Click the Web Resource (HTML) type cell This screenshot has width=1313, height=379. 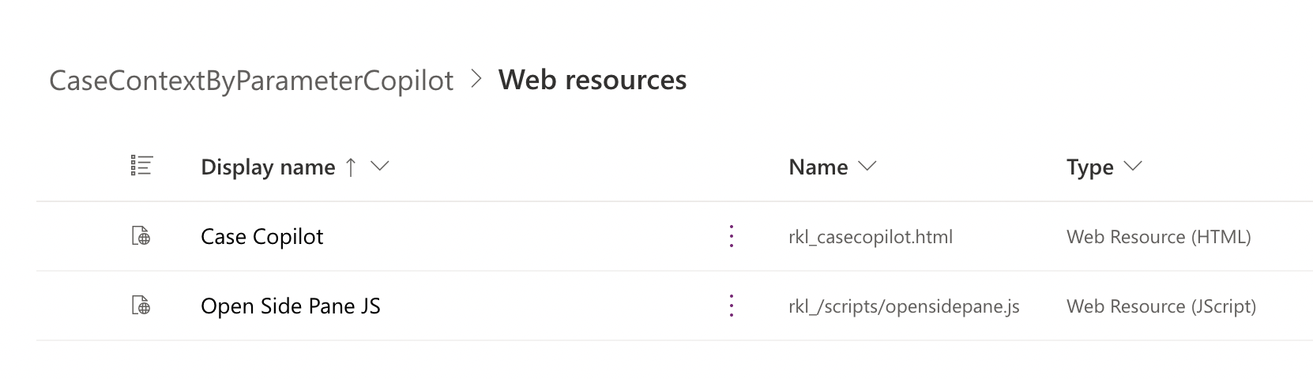coord(1159,237)
